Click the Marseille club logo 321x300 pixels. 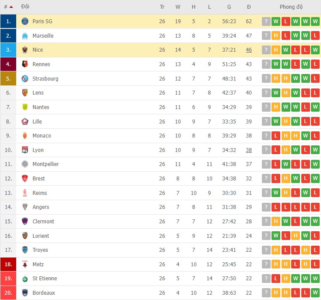(x=25, y=36)
